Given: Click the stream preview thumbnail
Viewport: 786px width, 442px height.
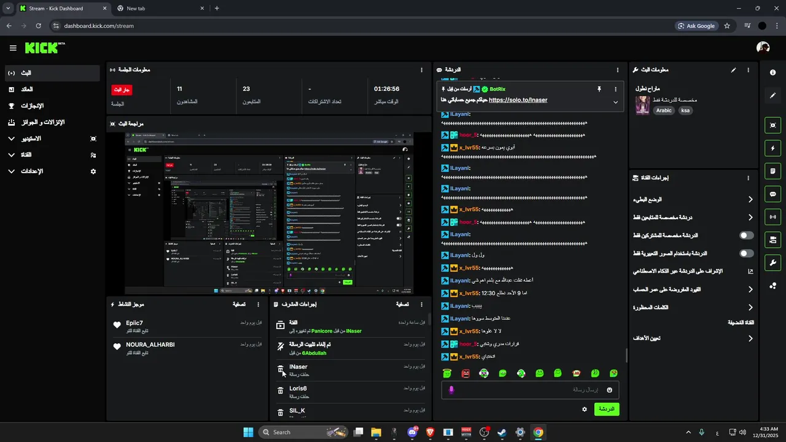Looking at the screenshot, I should coord(269,213).
